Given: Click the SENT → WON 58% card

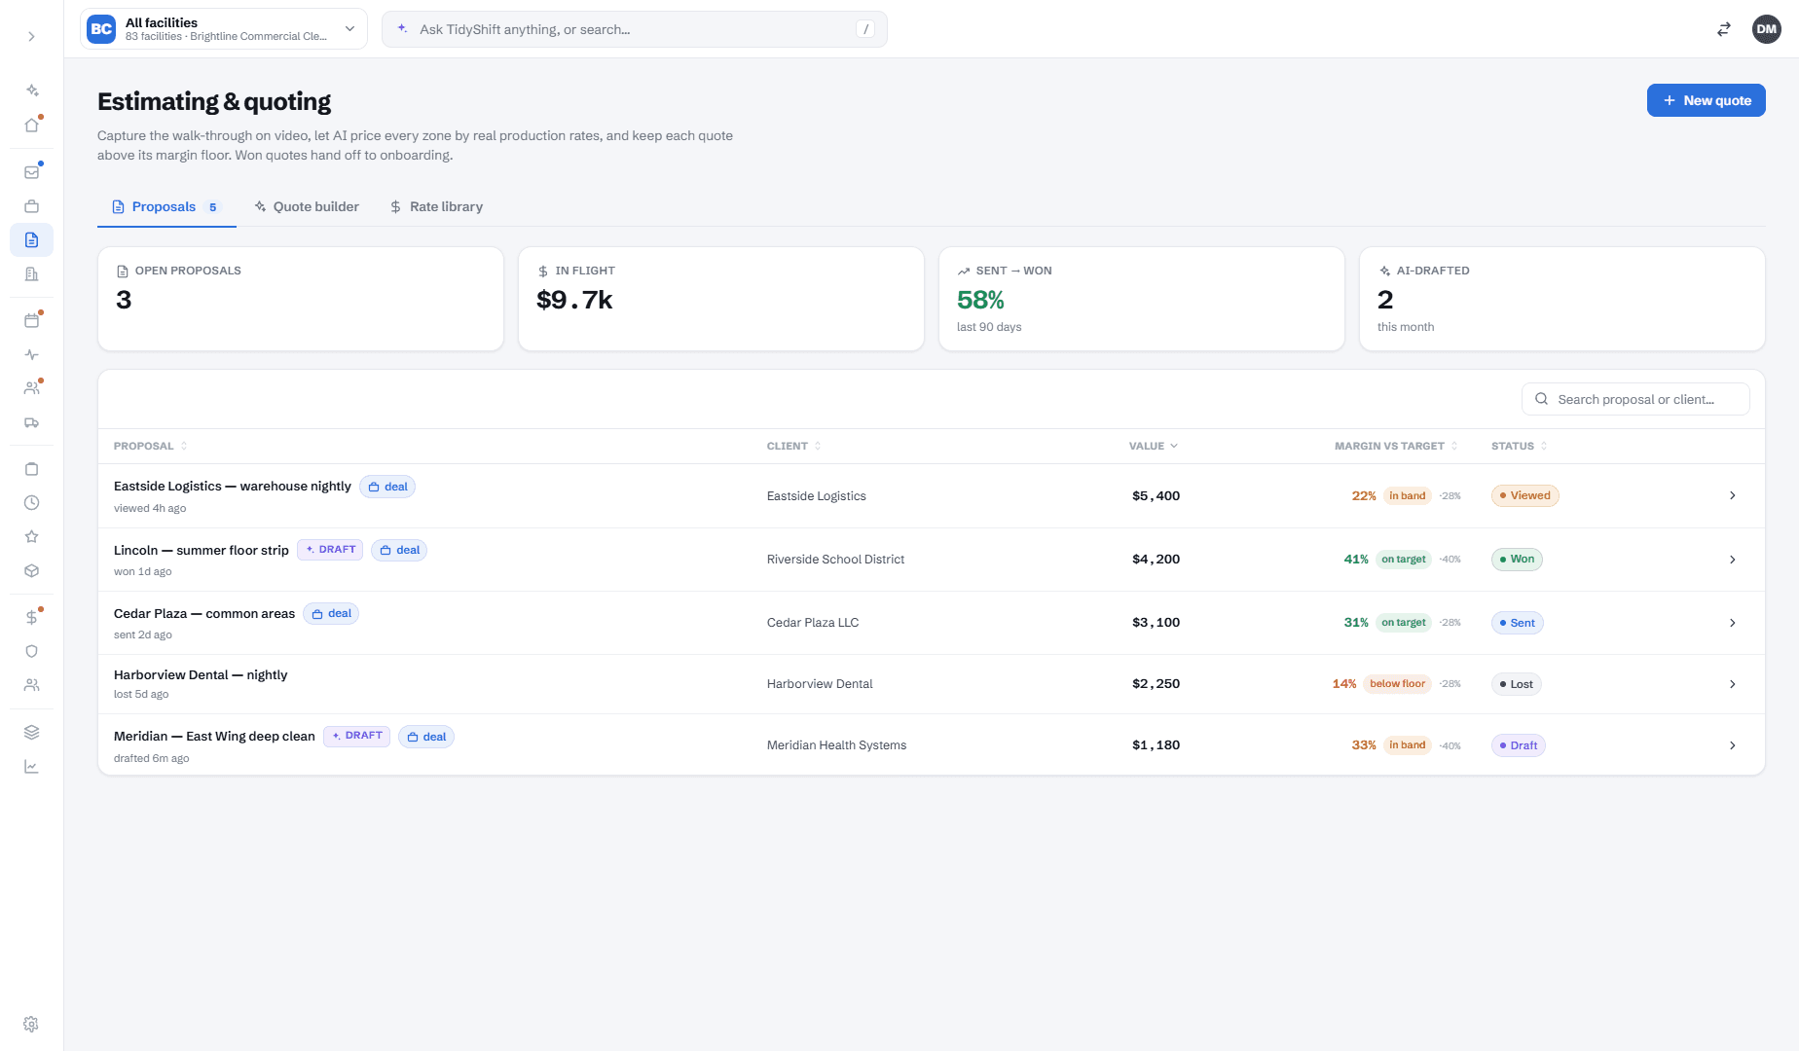Looking at the screenshot, I should point(1142,299).
